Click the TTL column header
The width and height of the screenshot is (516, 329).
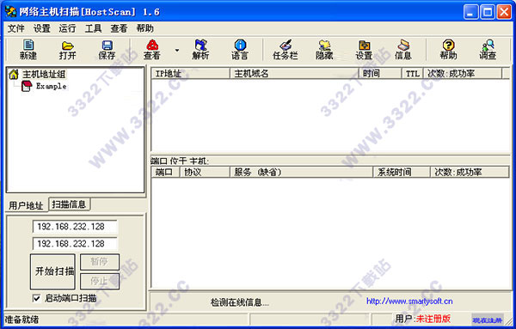tap(412, 73)
